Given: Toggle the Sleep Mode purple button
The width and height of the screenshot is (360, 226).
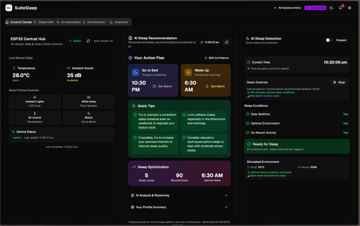Looking at the screenshot, I should [315, 8].
